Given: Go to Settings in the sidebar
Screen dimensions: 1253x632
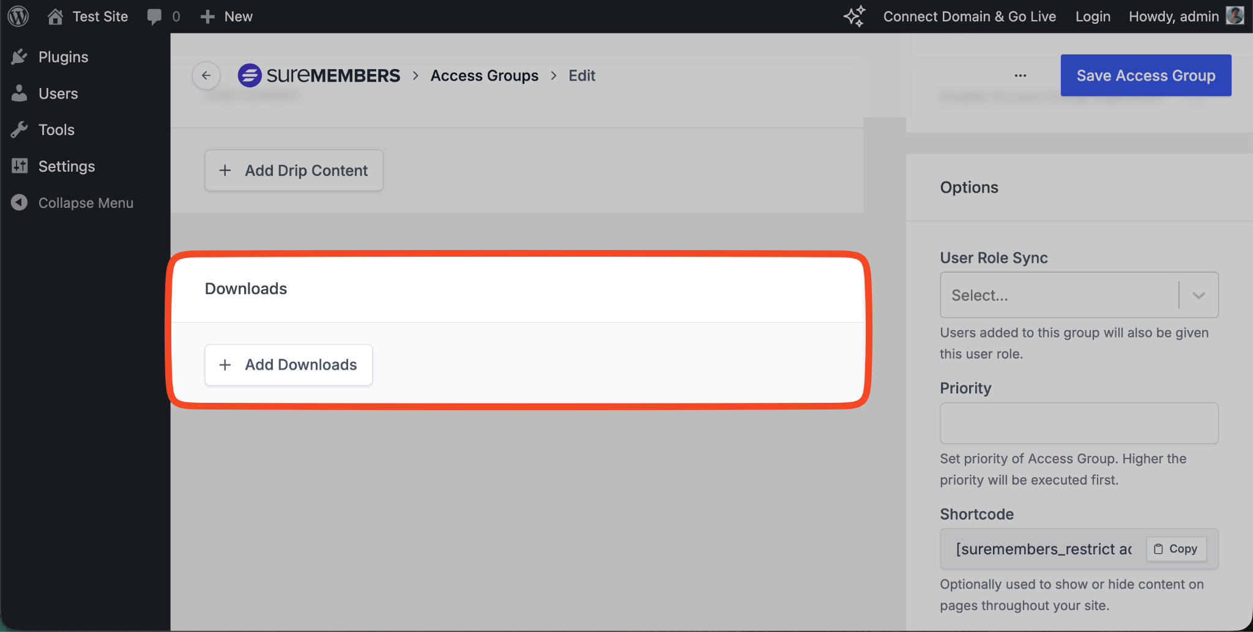Looking at the screenshot, I should (x=67, y=166).
